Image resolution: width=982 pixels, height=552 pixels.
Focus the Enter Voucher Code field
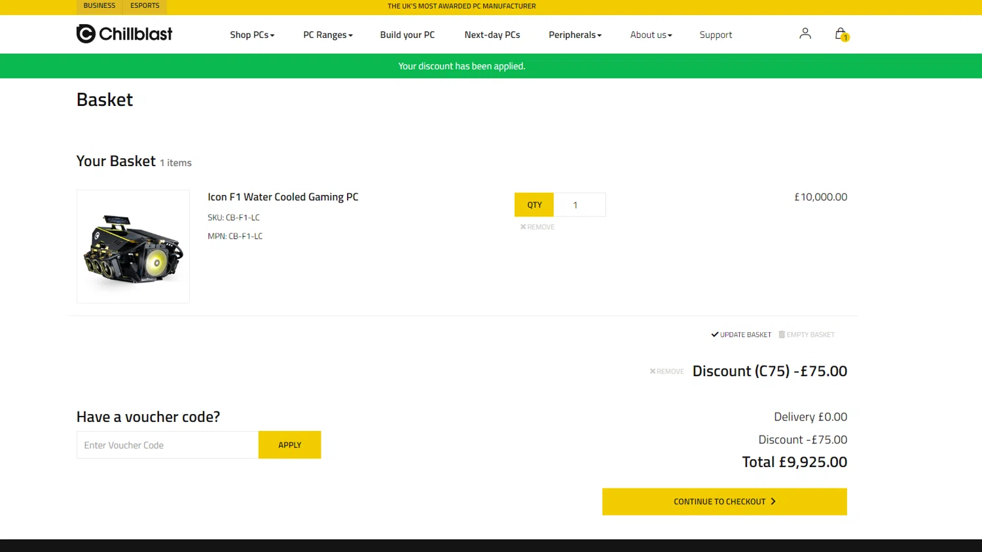pyautogui.click(x=168, y=445)
